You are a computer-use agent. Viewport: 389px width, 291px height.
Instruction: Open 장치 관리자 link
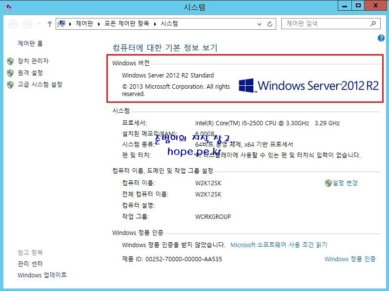tap(33, 61)
